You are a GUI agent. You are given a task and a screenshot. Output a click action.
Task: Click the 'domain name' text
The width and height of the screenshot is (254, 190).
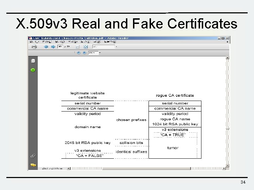point(87,127)
